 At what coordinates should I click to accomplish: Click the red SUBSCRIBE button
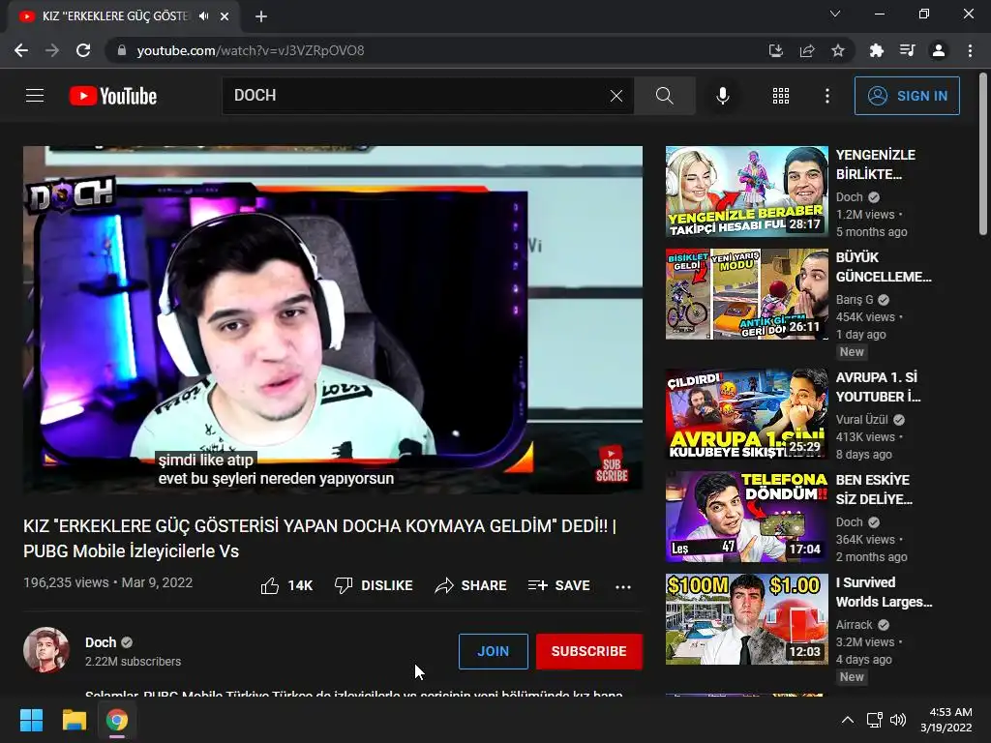tap(589, 651)
